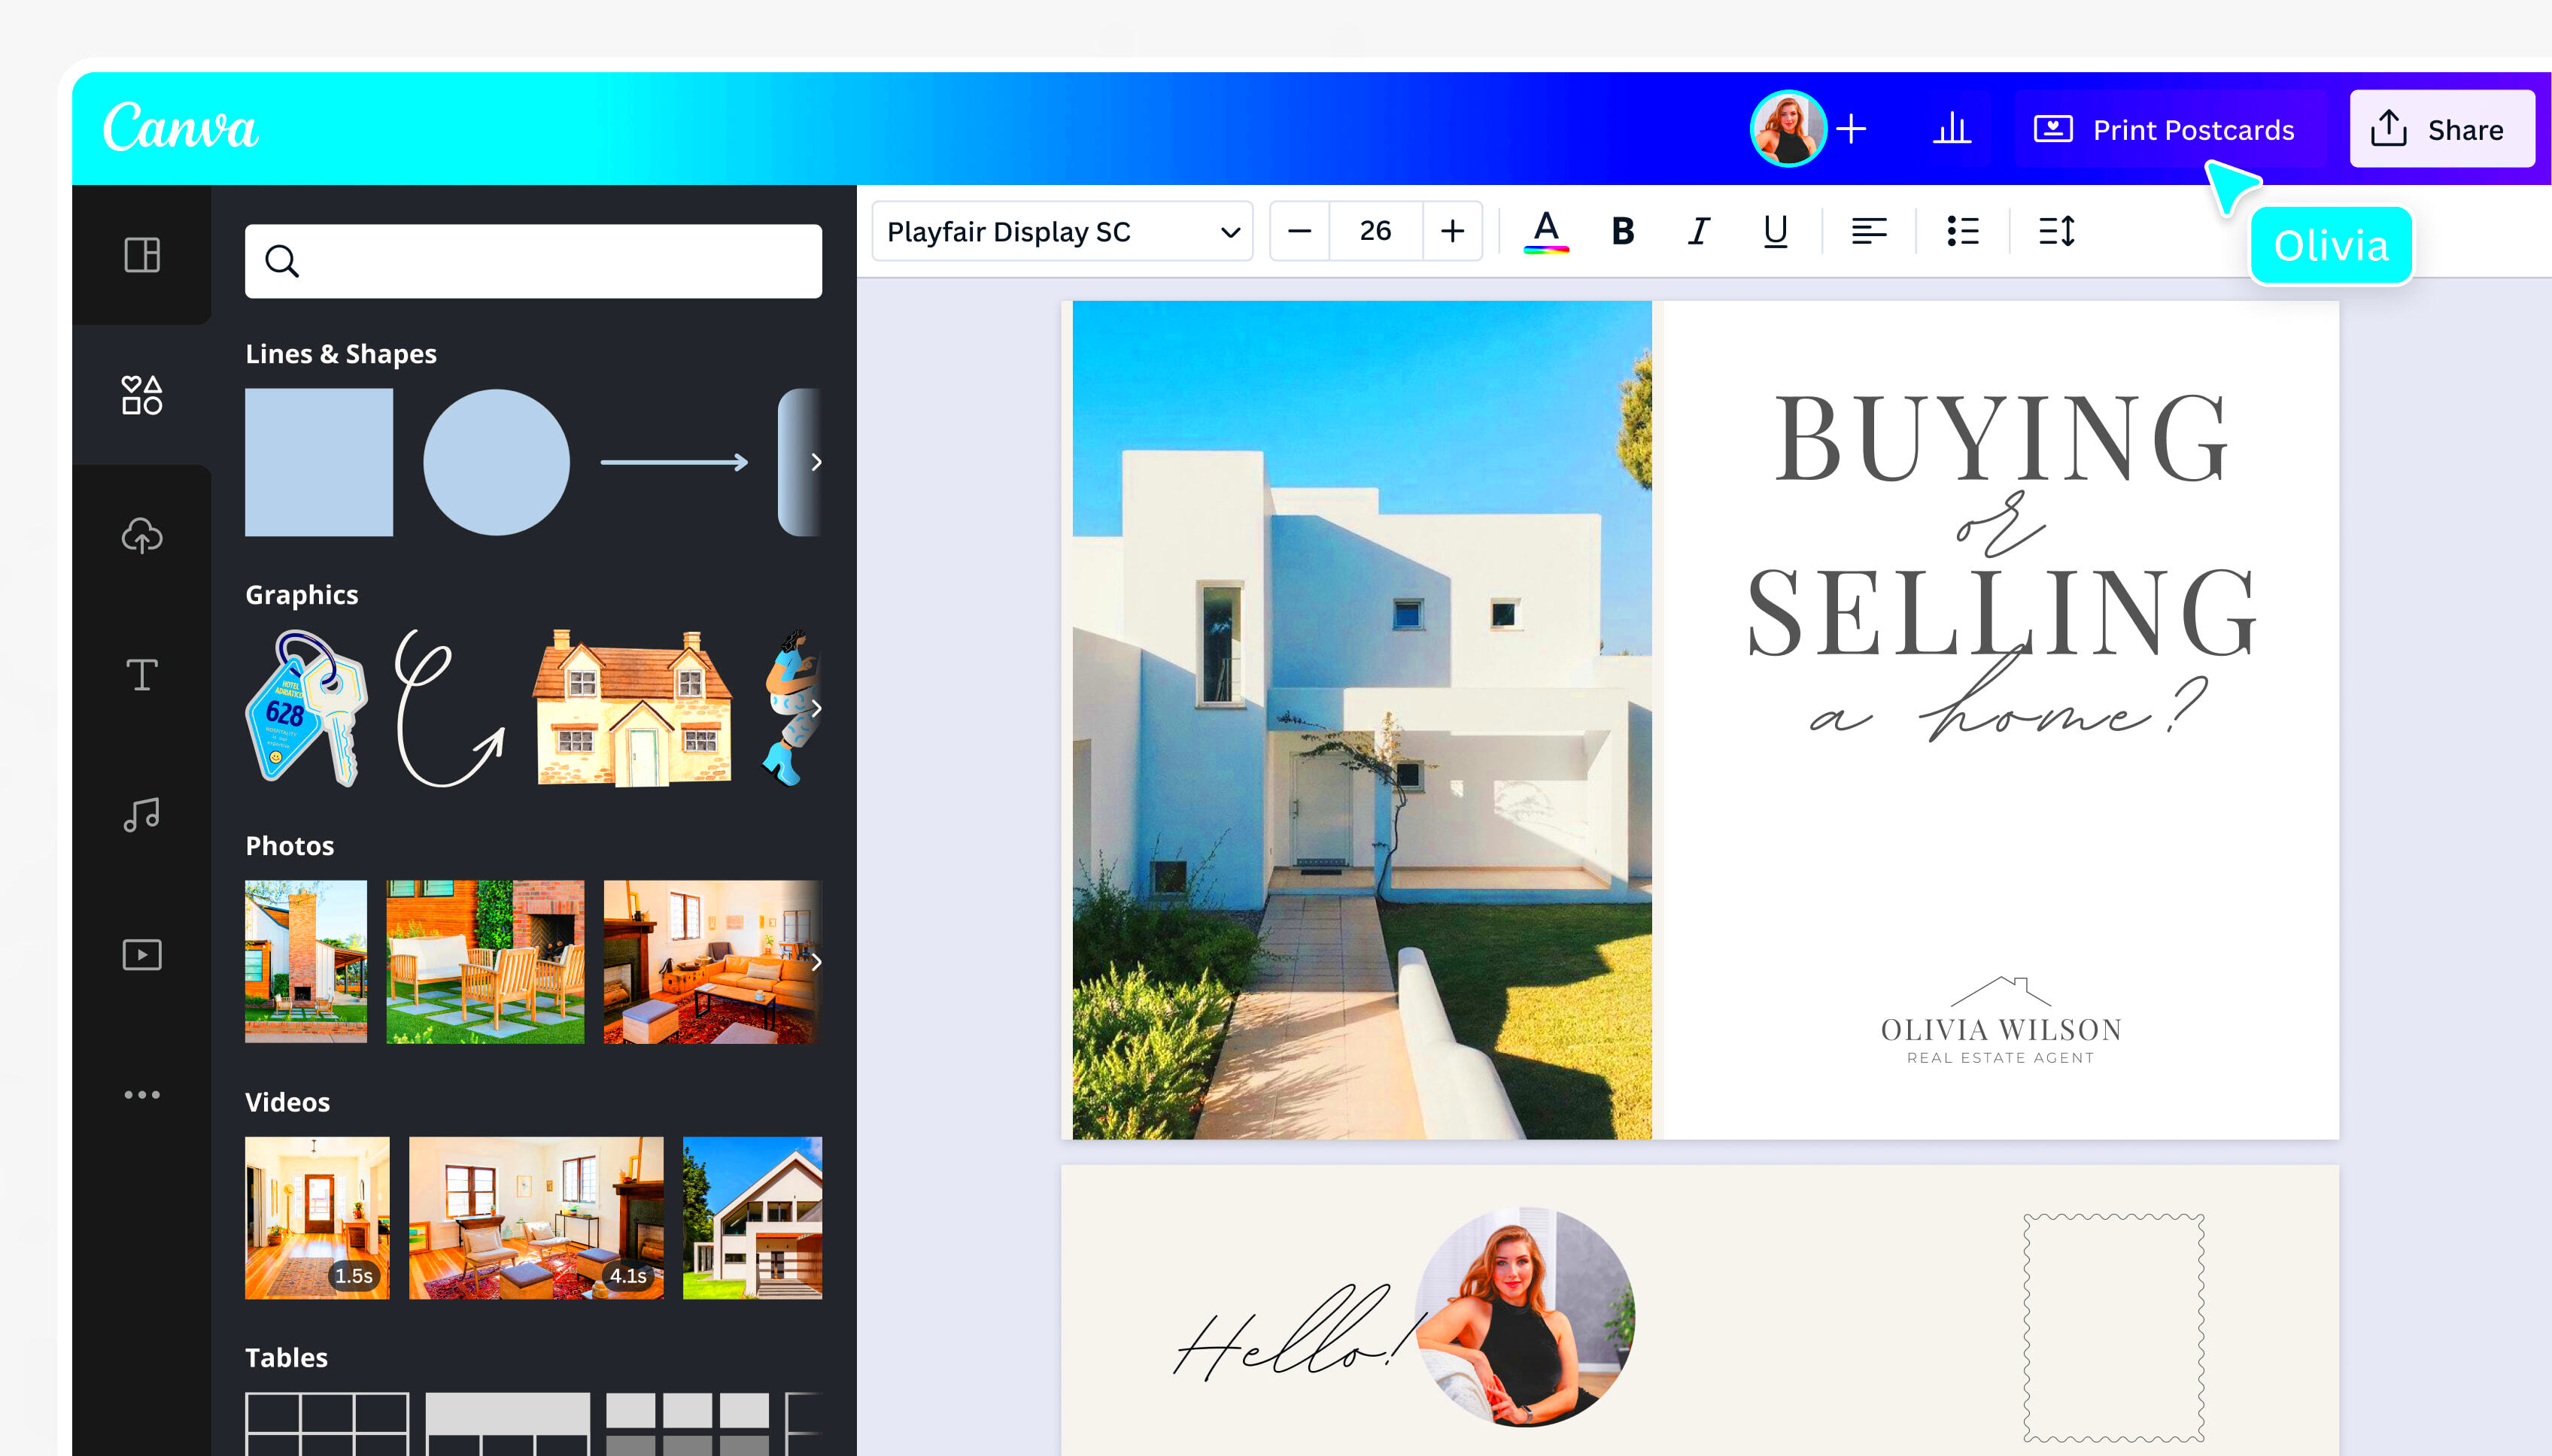
Task: Open the Elements panel icon
Action: click(142, 394)
